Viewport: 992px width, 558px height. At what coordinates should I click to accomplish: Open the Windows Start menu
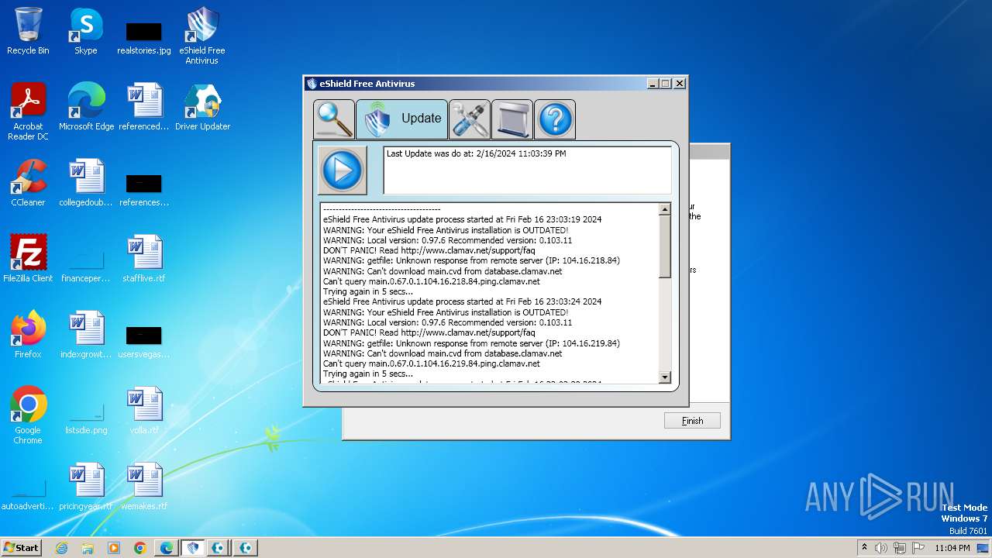[x=21, y=547]
